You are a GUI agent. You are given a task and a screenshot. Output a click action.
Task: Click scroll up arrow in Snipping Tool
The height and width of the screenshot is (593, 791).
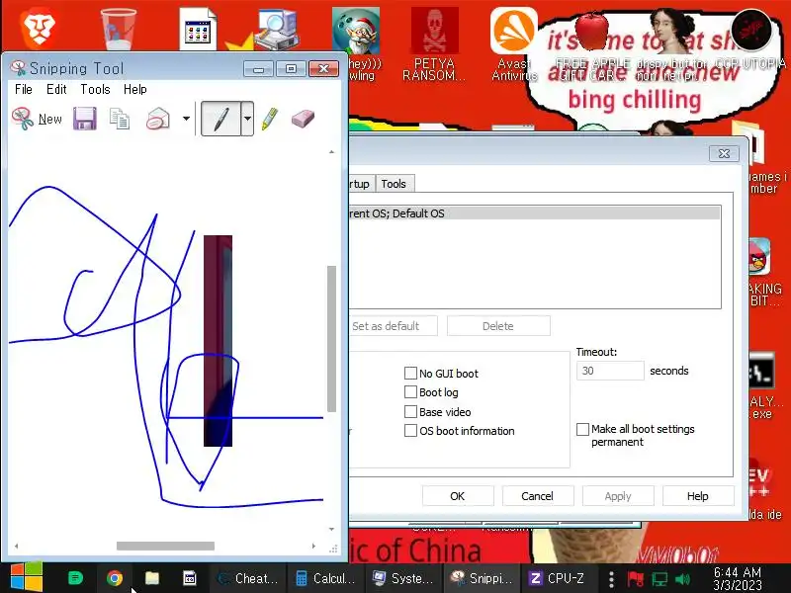tap(331, 152)
